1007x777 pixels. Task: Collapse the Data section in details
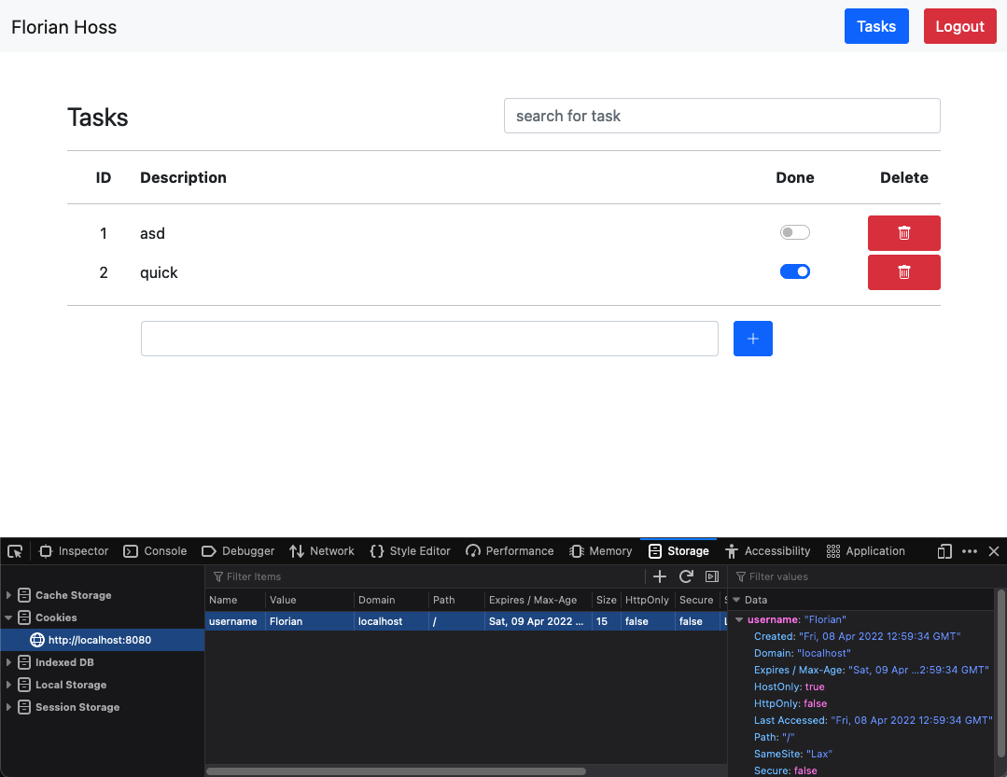[x=736, y=599]
